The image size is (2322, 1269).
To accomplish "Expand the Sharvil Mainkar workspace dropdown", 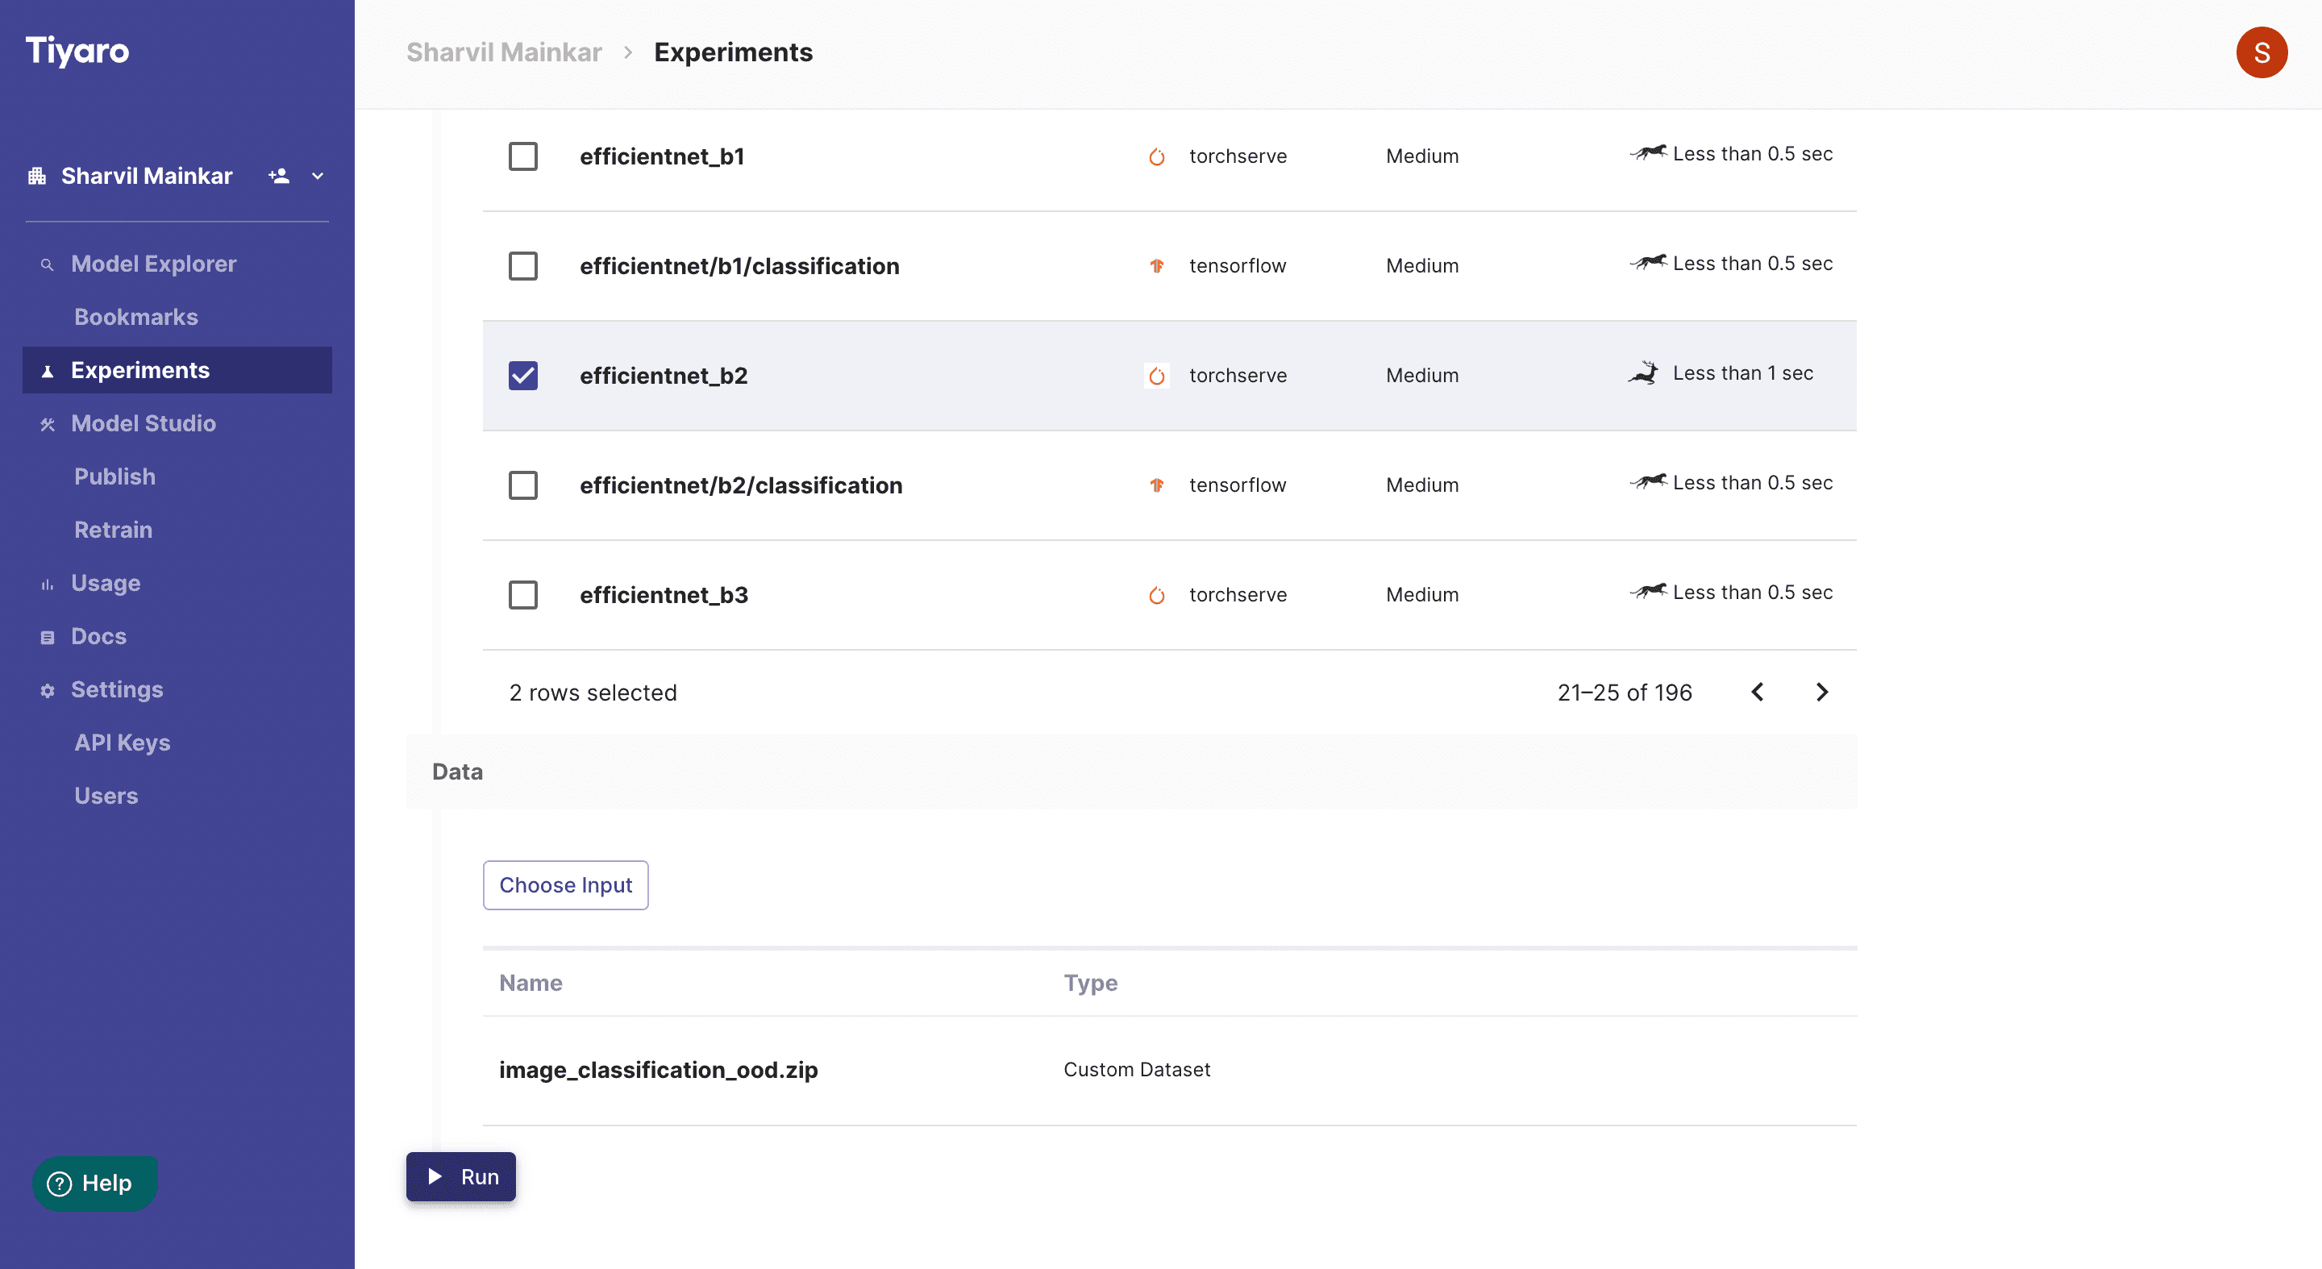I will coord(318,176).
